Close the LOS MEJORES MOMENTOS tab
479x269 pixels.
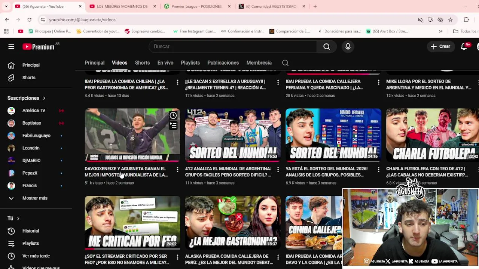click(x=155, y=6)
